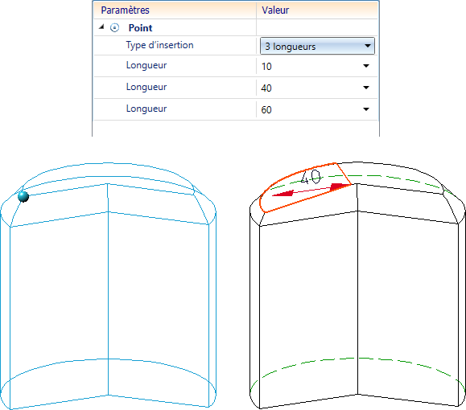Collapse the Point group triangle

101,27
